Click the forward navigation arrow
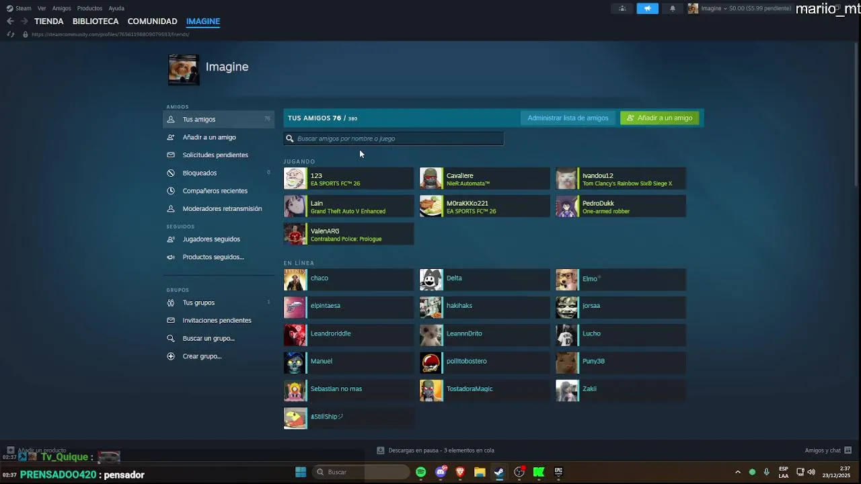This screenshot has height=484, width=861. click(x=24, y=22)
